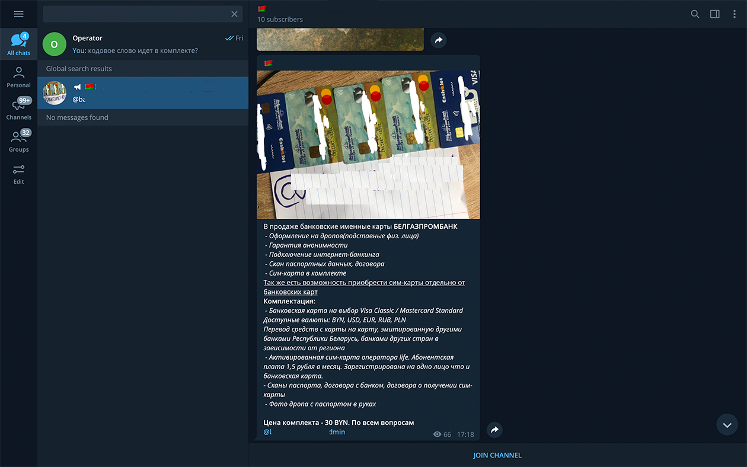Click JOIN CHANNEL button
The width and height of the screenshot is (747, 467).
pyautogui.click(x=497, y=455)
